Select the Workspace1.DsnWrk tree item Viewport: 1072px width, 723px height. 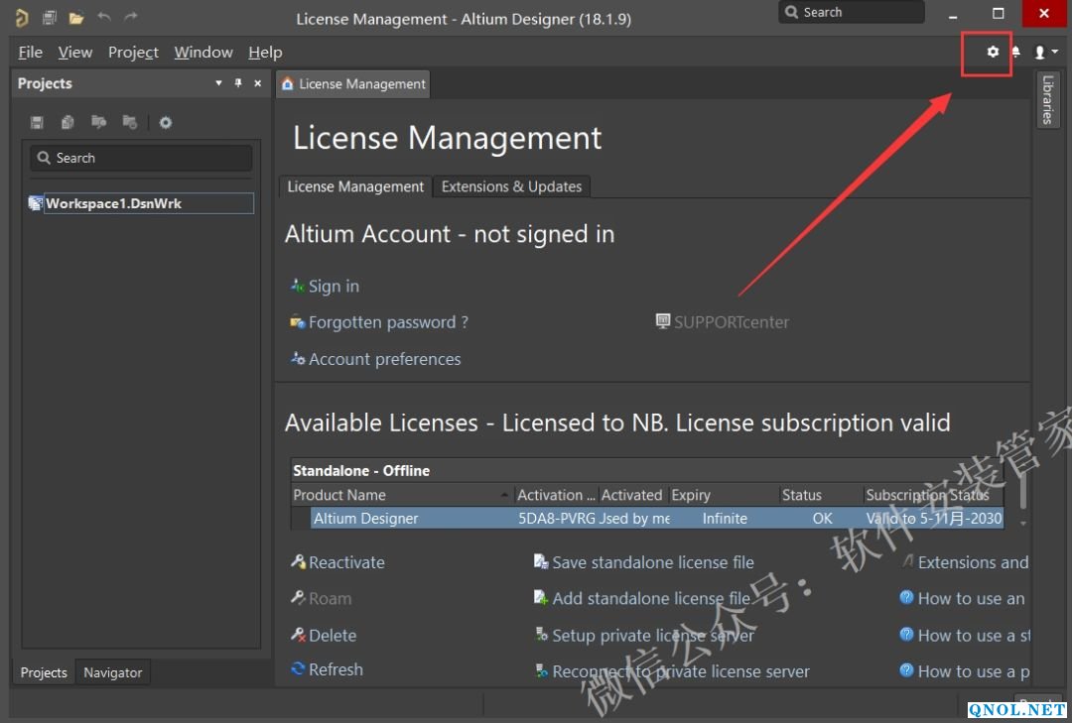[x=113, y=203]
